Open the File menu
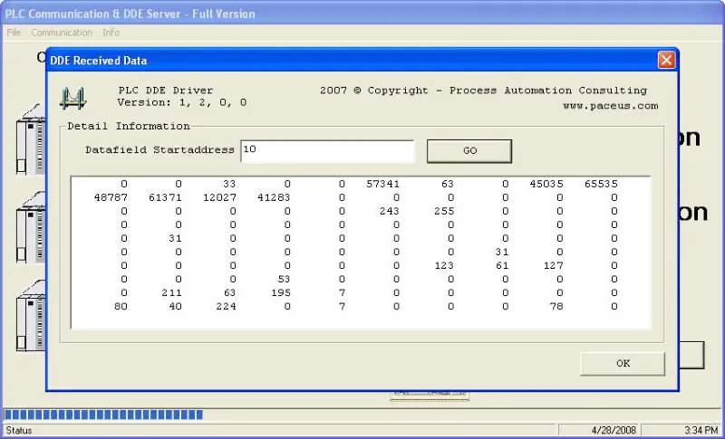The width and height of the screenshot is (725, 439). click(14, 33)
